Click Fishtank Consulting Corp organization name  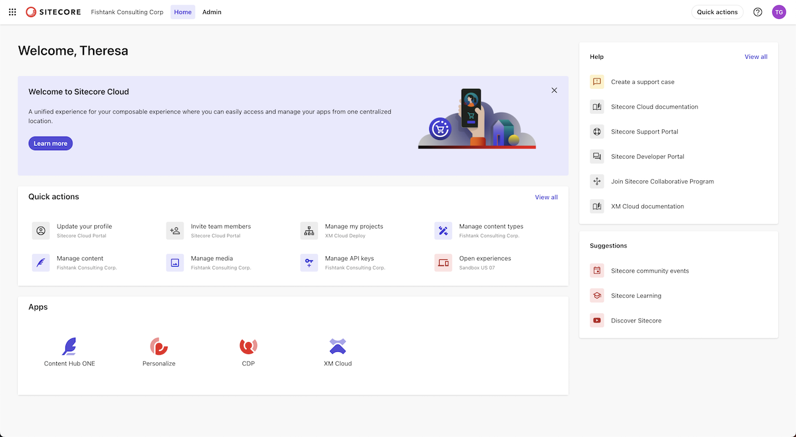(x=127, y=12)
